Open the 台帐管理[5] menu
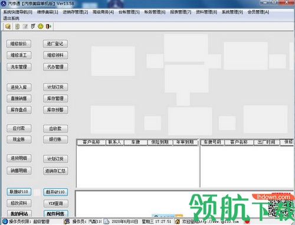The width and height of the screenshot is (295, 225). pos(129,12)
